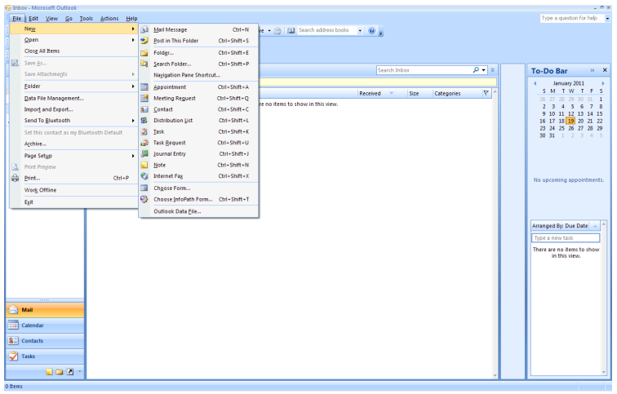Open the Search Inbox options dropdown arrow
This screenshot has width=617, height=394.
pyautogui.click(x=484, y=70)
